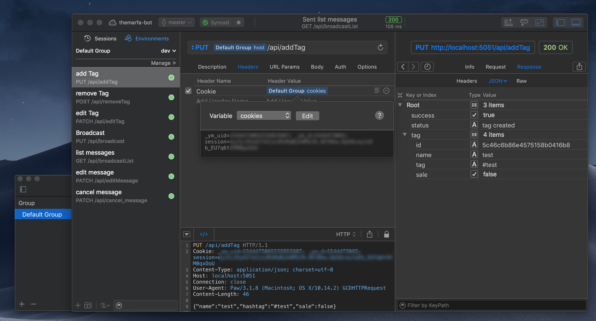The height and width of the screenshot is (321, 596).
Task: Uncheck the Cookie header checkbox
Action: coord(188,91)
